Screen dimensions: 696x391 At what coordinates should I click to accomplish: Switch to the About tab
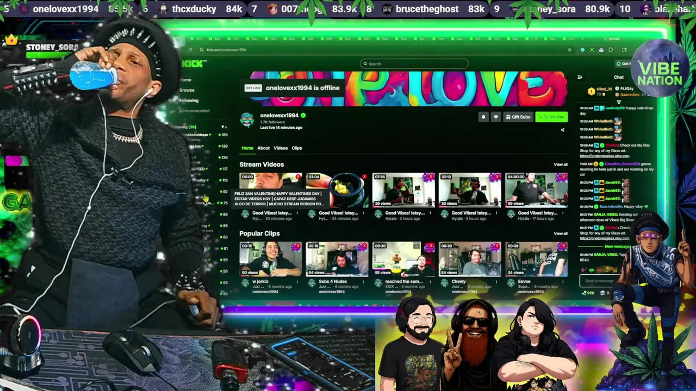pos(263,148)
